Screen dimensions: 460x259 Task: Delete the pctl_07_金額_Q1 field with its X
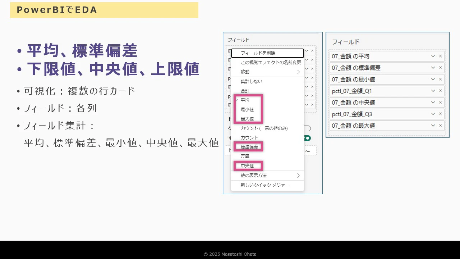[440, 91]
